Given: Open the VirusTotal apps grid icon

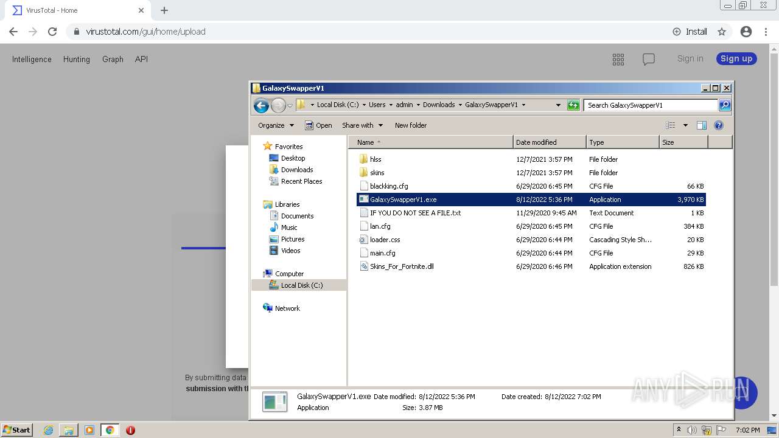Looking at the screenshot, I should point(618,59).
